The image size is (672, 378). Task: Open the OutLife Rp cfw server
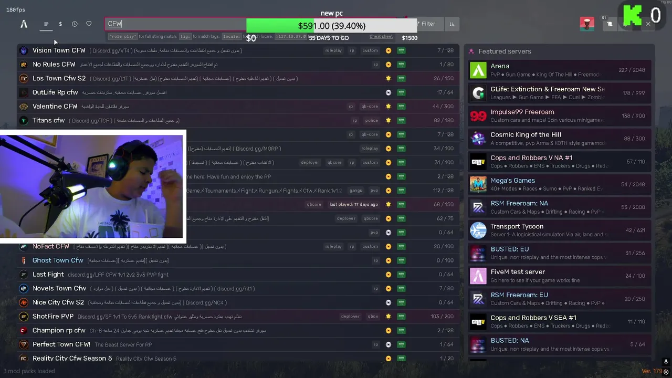click(238, 92)
